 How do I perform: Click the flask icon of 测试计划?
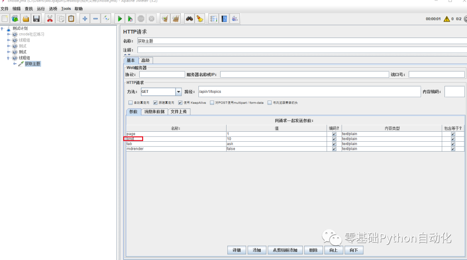(x=9, y=29)
